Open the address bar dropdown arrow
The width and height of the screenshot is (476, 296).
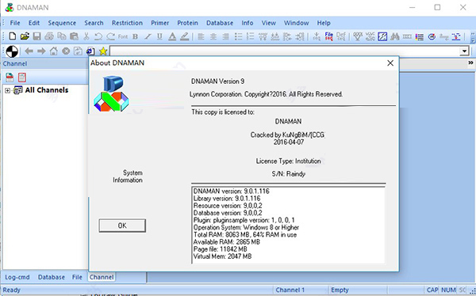point(464,51)
